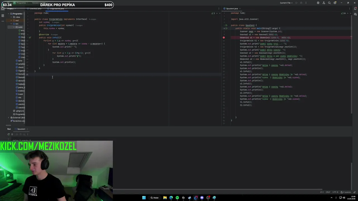The image size is (358, 201).
Task: Open AI chat tool window on right stripe
Action: coord(355,14)
